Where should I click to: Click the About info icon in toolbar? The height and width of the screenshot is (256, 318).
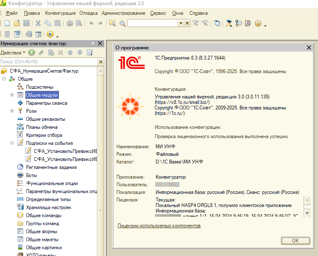click(x=258, y=23)
